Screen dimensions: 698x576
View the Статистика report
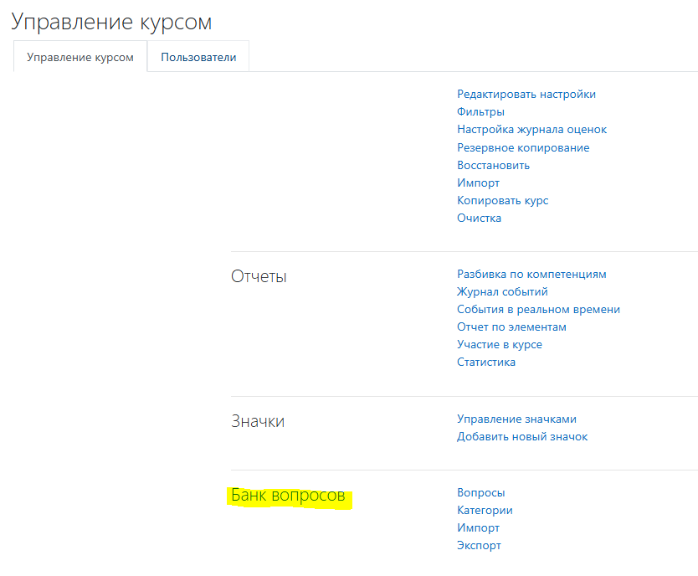tap(486, 362)
